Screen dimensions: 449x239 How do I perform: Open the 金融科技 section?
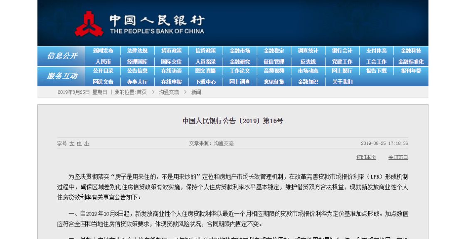tap(411, 51)
